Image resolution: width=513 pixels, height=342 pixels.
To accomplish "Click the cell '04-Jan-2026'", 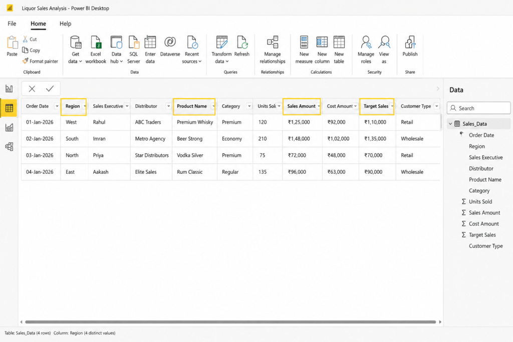I will tap(41, 172).
